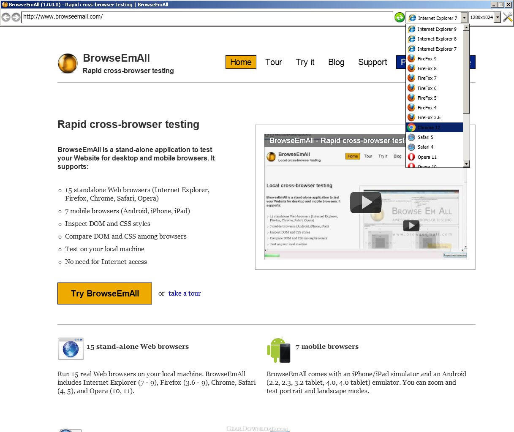Click the browser list scroll down arrow
Image resolution: width=514 pixels, height=432 pixels.
click(466, 164)
